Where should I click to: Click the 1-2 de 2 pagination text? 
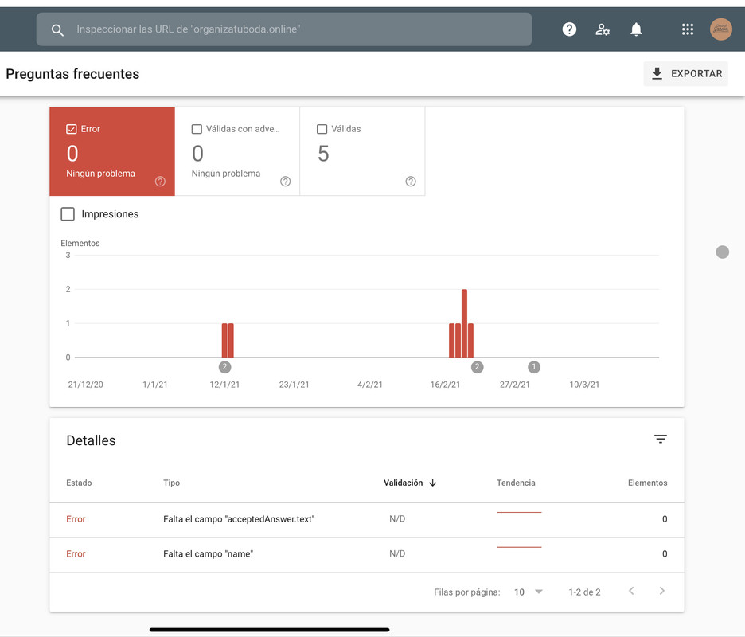pos(584,592)
